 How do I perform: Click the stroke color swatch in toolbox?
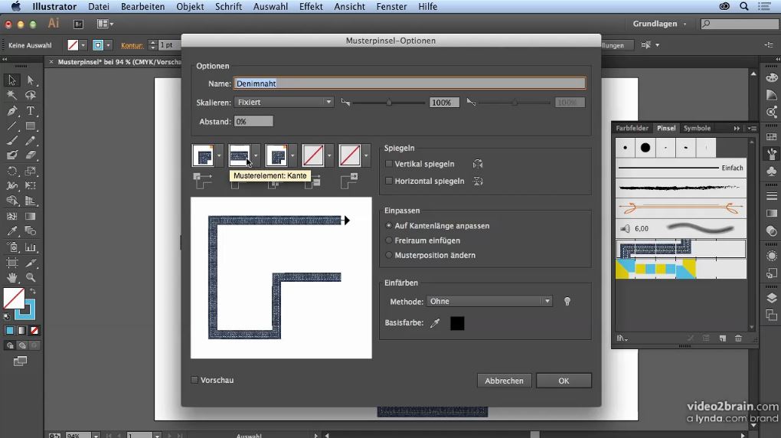pos(26,309)
